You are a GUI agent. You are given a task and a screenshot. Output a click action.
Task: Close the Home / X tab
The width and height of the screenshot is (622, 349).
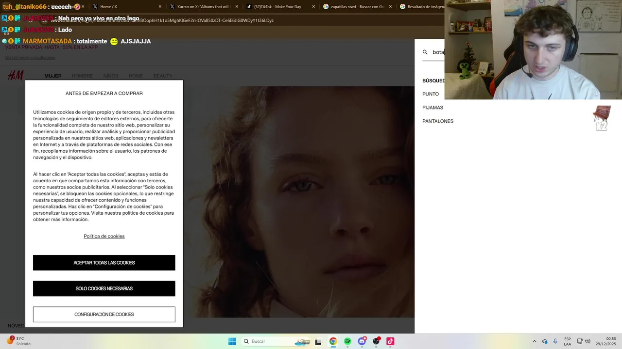point(160,7)
